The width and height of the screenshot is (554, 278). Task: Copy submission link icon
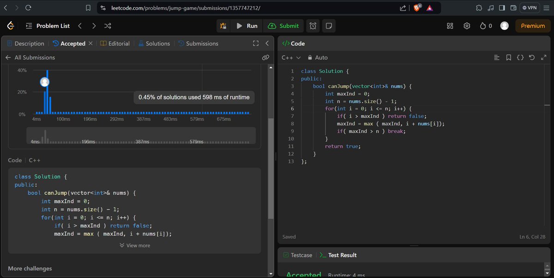click(265, 58)
